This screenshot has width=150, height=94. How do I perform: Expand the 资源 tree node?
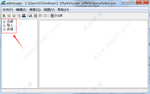pyautogui.click(x=4, y=29)
